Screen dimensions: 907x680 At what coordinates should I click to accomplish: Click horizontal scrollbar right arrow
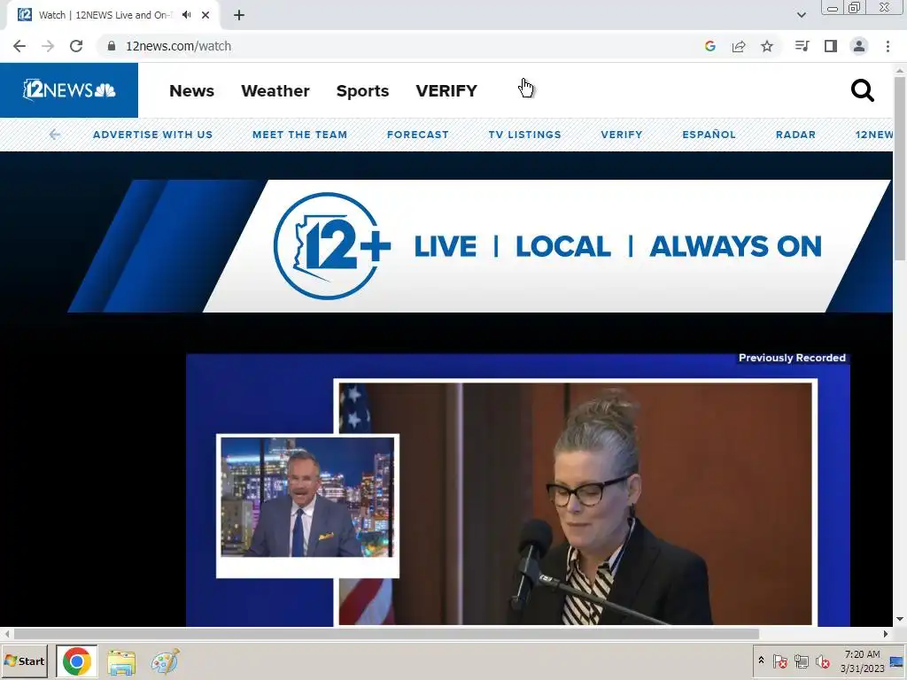point(886,634)
